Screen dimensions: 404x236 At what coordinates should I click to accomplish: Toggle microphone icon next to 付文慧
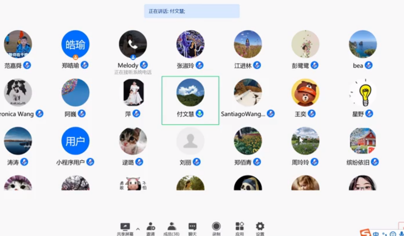200,114
